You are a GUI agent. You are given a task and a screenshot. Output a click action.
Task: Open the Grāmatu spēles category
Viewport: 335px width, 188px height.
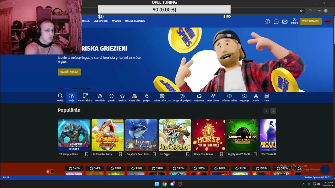coord(229,97)
